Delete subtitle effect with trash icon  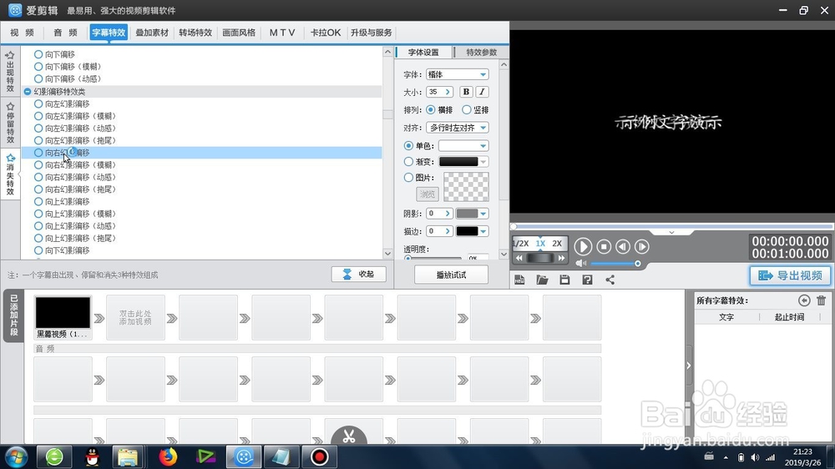821,300
